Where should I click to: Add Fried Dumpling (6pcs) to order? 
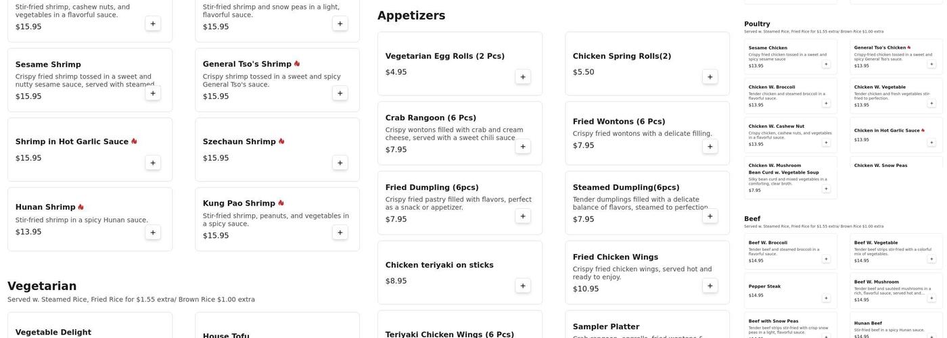(x=523, y=216)
